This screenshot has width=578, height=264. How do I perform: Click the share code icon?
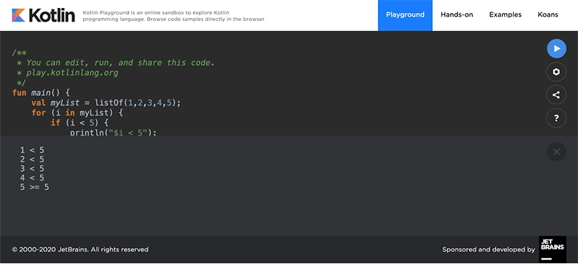pyautogui.click(x=556, y=95)
